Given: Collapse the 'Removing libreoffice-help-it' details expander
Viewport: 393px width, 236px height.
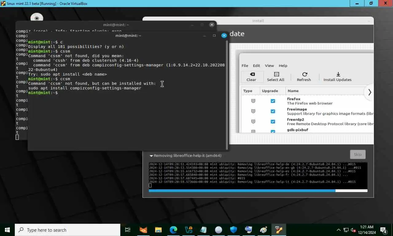Looking at the screenshot, I should (151, 156).
